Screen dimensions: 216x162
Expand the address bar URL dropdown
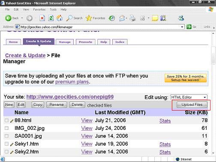[182, 27]
